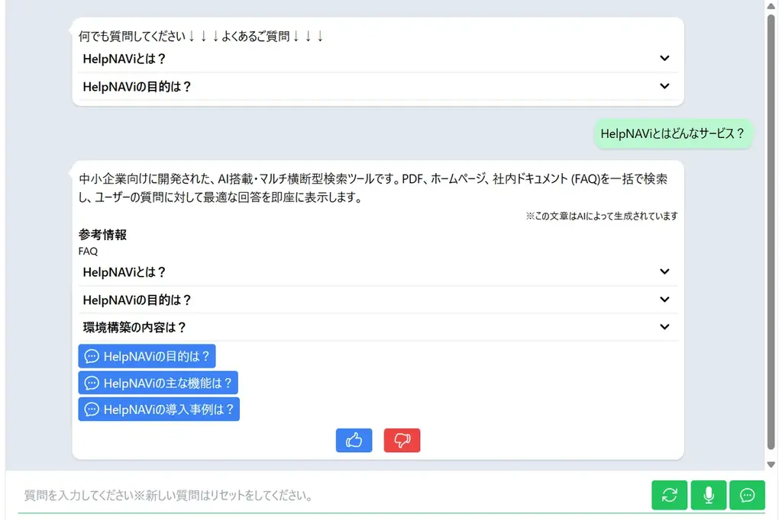The image size is (782, 520).
Task: Click the green HelpNAViとはどんなサービス？ message bubble
Action: click(x=673, y=133)
